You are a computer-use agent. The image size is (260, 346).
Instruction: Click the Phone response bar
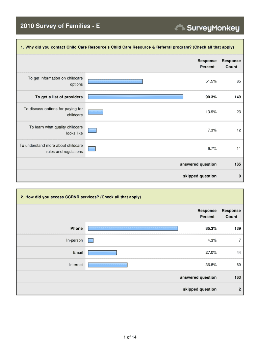click(x=133, y=228)
